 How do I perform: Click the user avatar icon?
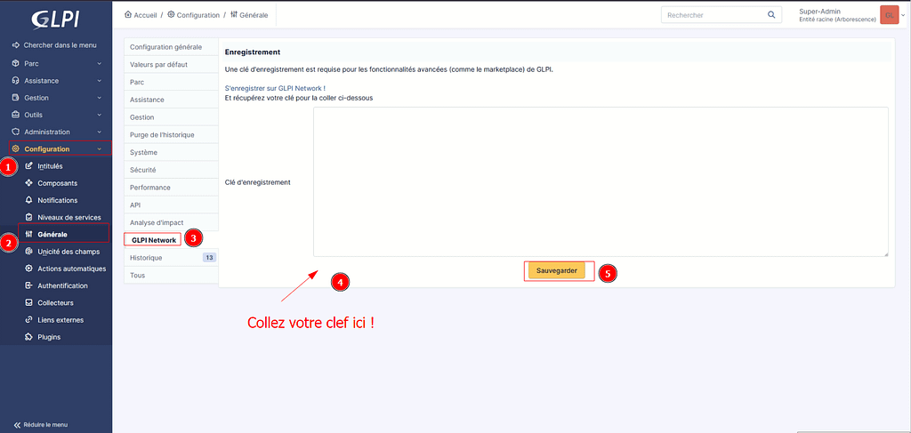click(888, 15)
